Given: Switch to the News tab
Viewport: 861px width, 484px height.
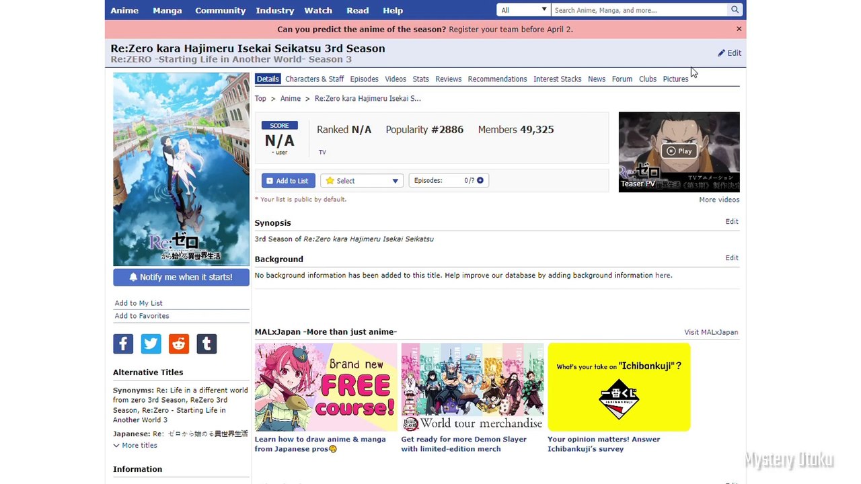Looking at the screenshot, I should tap(597, 79).
